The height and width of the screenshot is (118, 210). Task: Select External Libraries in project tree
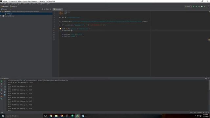[x=9, y=16]
